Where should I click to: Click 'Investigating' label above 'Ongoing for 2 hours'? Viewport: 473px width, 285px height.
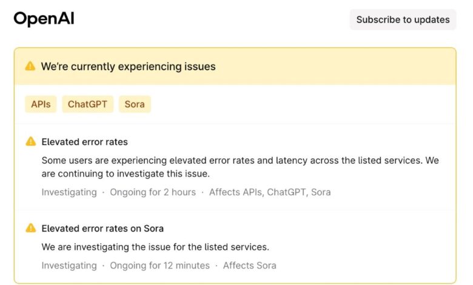click(x=69, y=192)
